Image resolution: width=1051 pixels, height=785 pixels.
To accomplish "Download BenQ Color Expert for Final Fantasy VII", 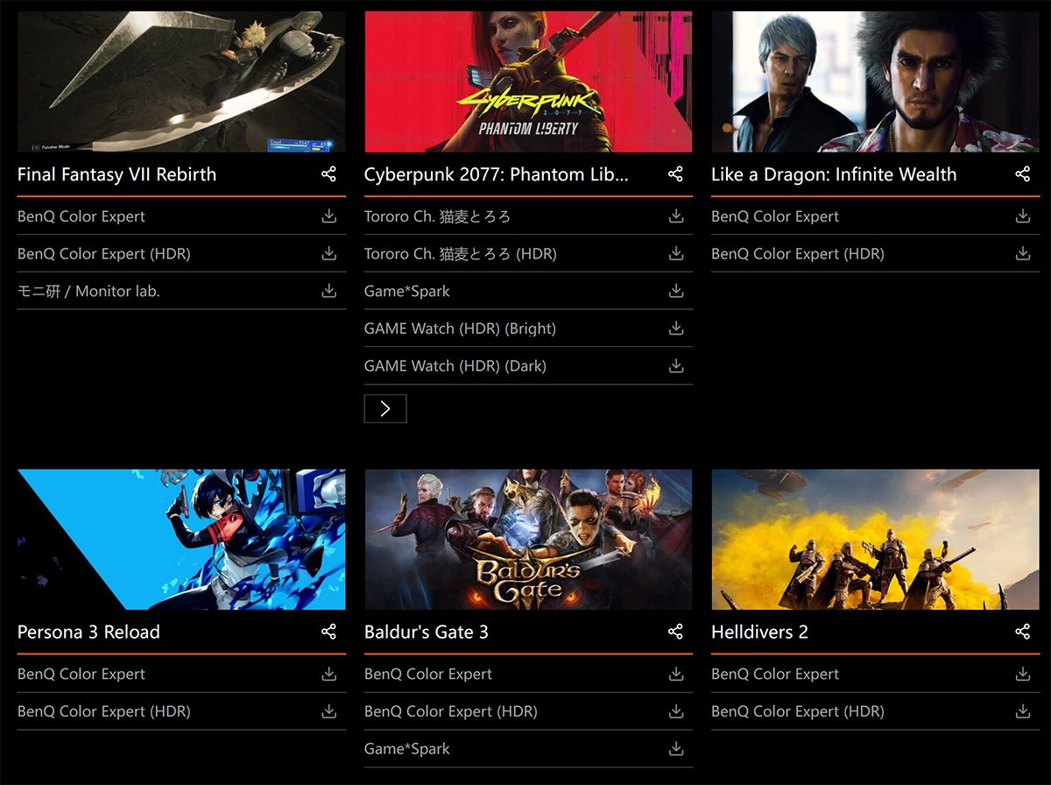I will [329, 216].
